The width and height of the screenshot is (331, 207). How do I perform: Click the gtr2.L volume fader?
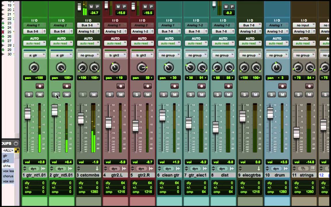tap(109, 123)
